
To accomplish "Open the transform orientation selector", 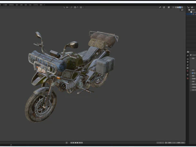I will pos(67,7).
